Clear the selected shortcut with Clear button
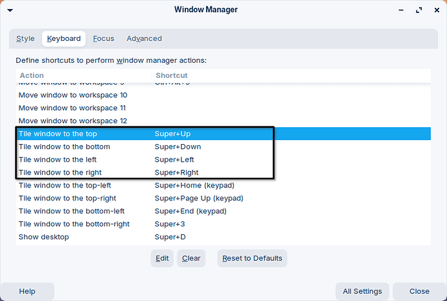The image size is (447, 301). (x=191, y=258)
